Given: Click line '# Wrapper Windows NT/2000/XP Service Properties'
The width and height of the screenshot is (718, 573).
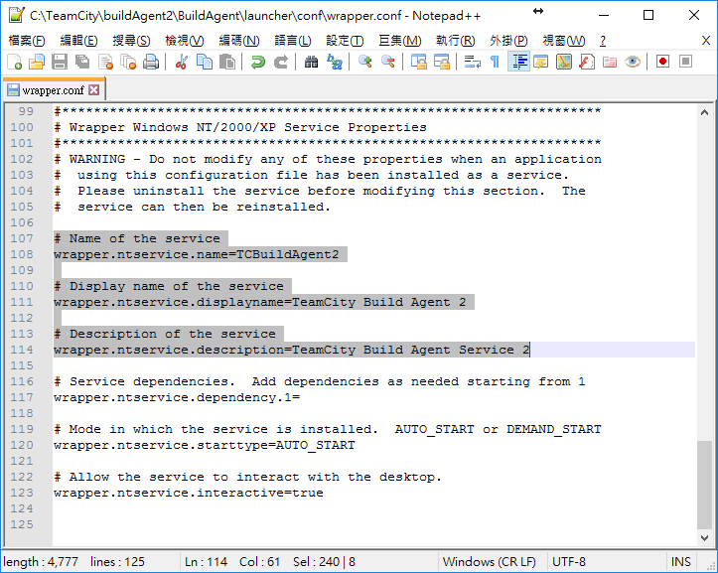Looking at the screenshot, I should coord(240,127).
